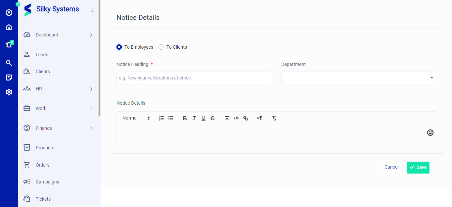Open the settings gear icon

tap(9, 92)
